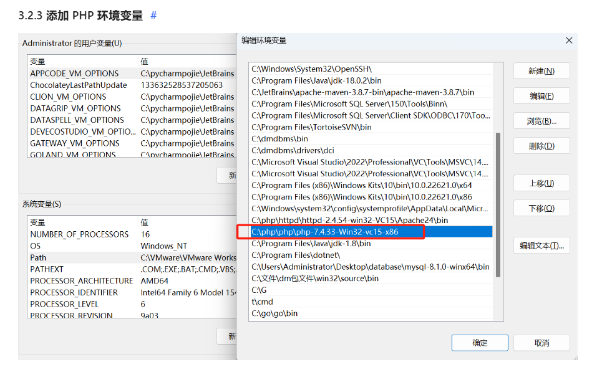The width and height of the screenshot is (597, 377).
Task: Click 变量 column header in system variables
Action: pos(82,222)
